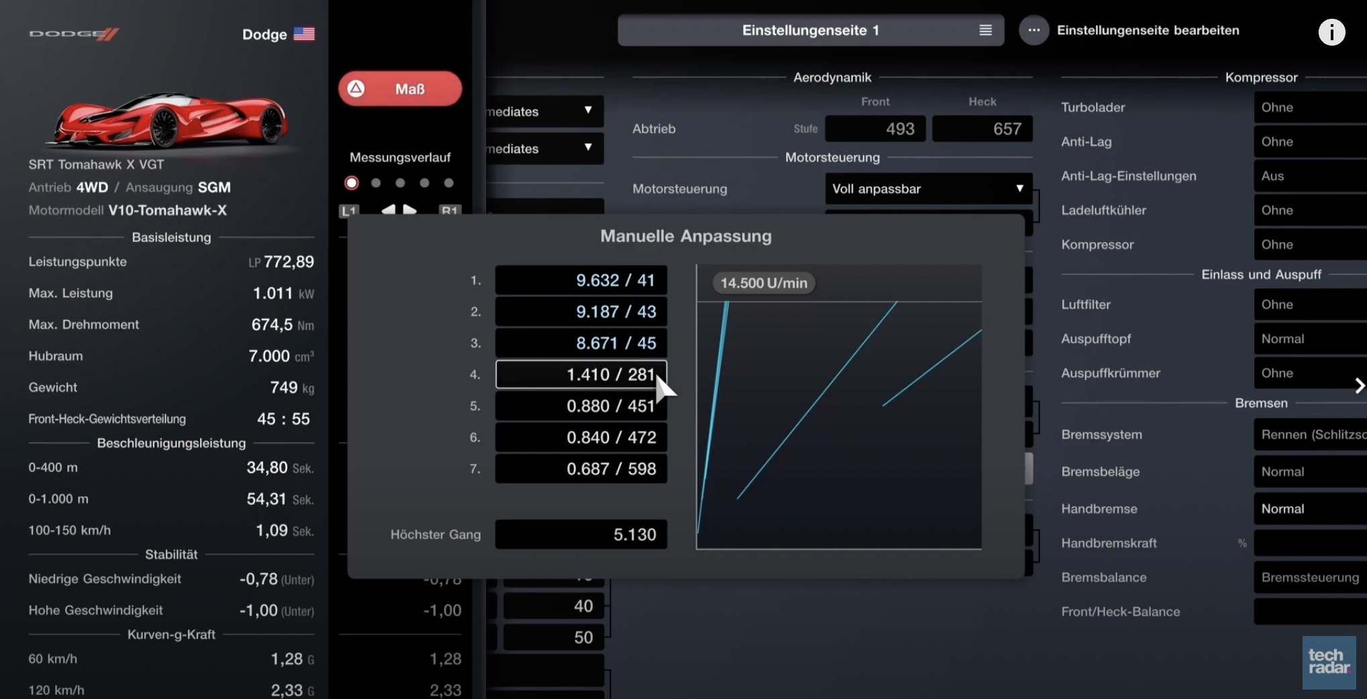Open the Turbolader Ohne selector
The width and height of the screenshot is (1367, 699).
pyautogui.click(x=1310, y=107)
